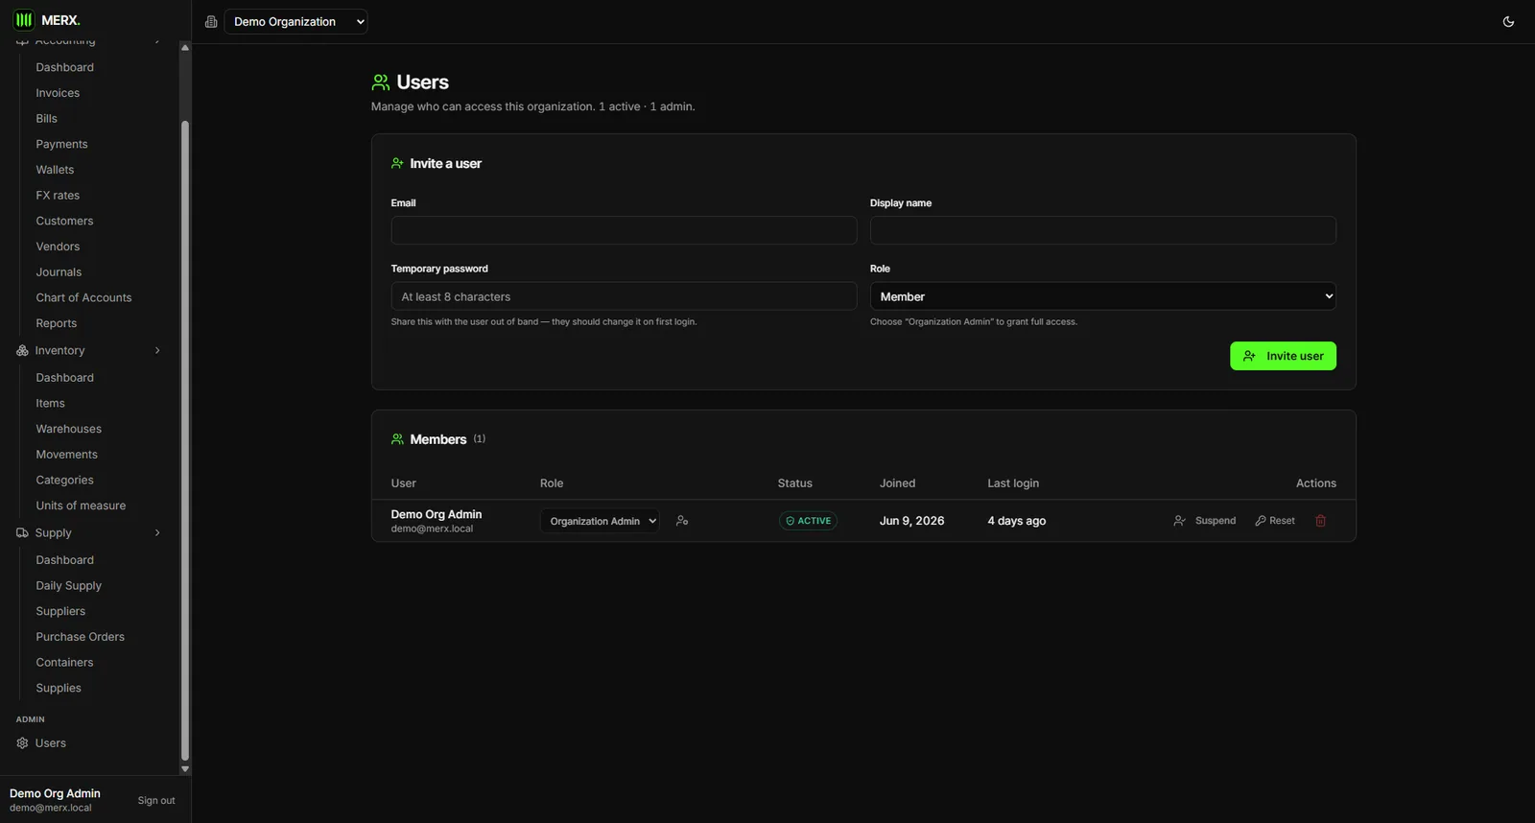
Task: Open Units of measure
Action: [x=81, y=506]
